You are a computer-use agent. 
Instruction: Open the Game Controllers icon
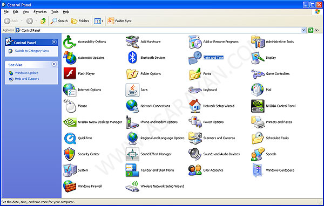tap(258, 74)
